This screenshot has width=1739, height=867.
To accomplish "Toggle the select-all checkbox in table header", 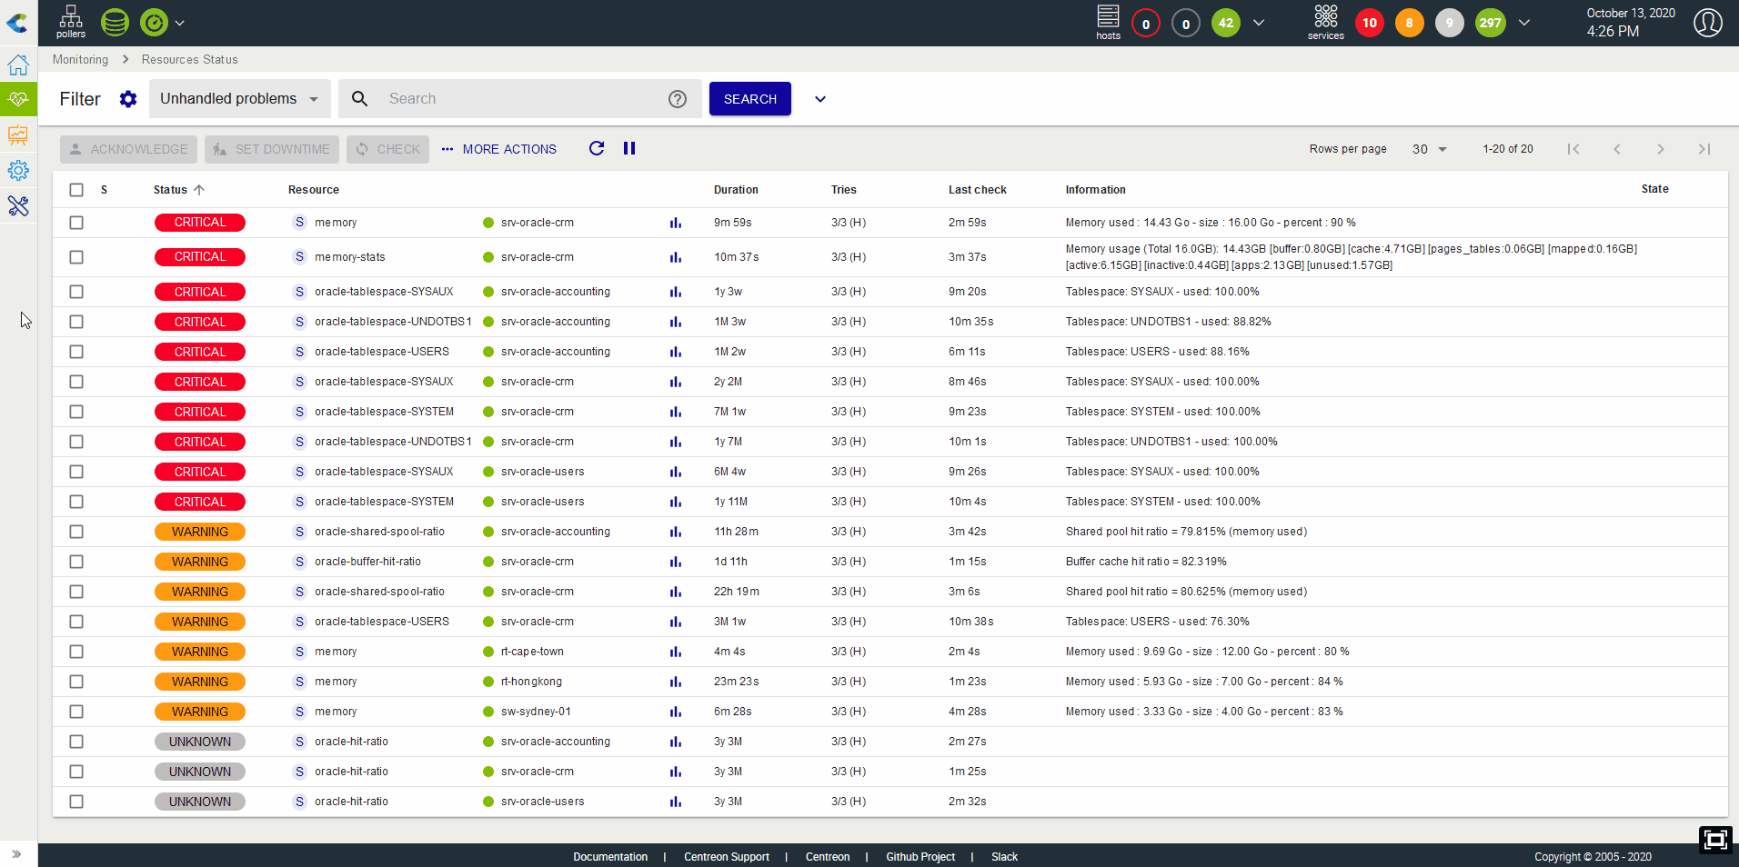I will pos(76,190).
